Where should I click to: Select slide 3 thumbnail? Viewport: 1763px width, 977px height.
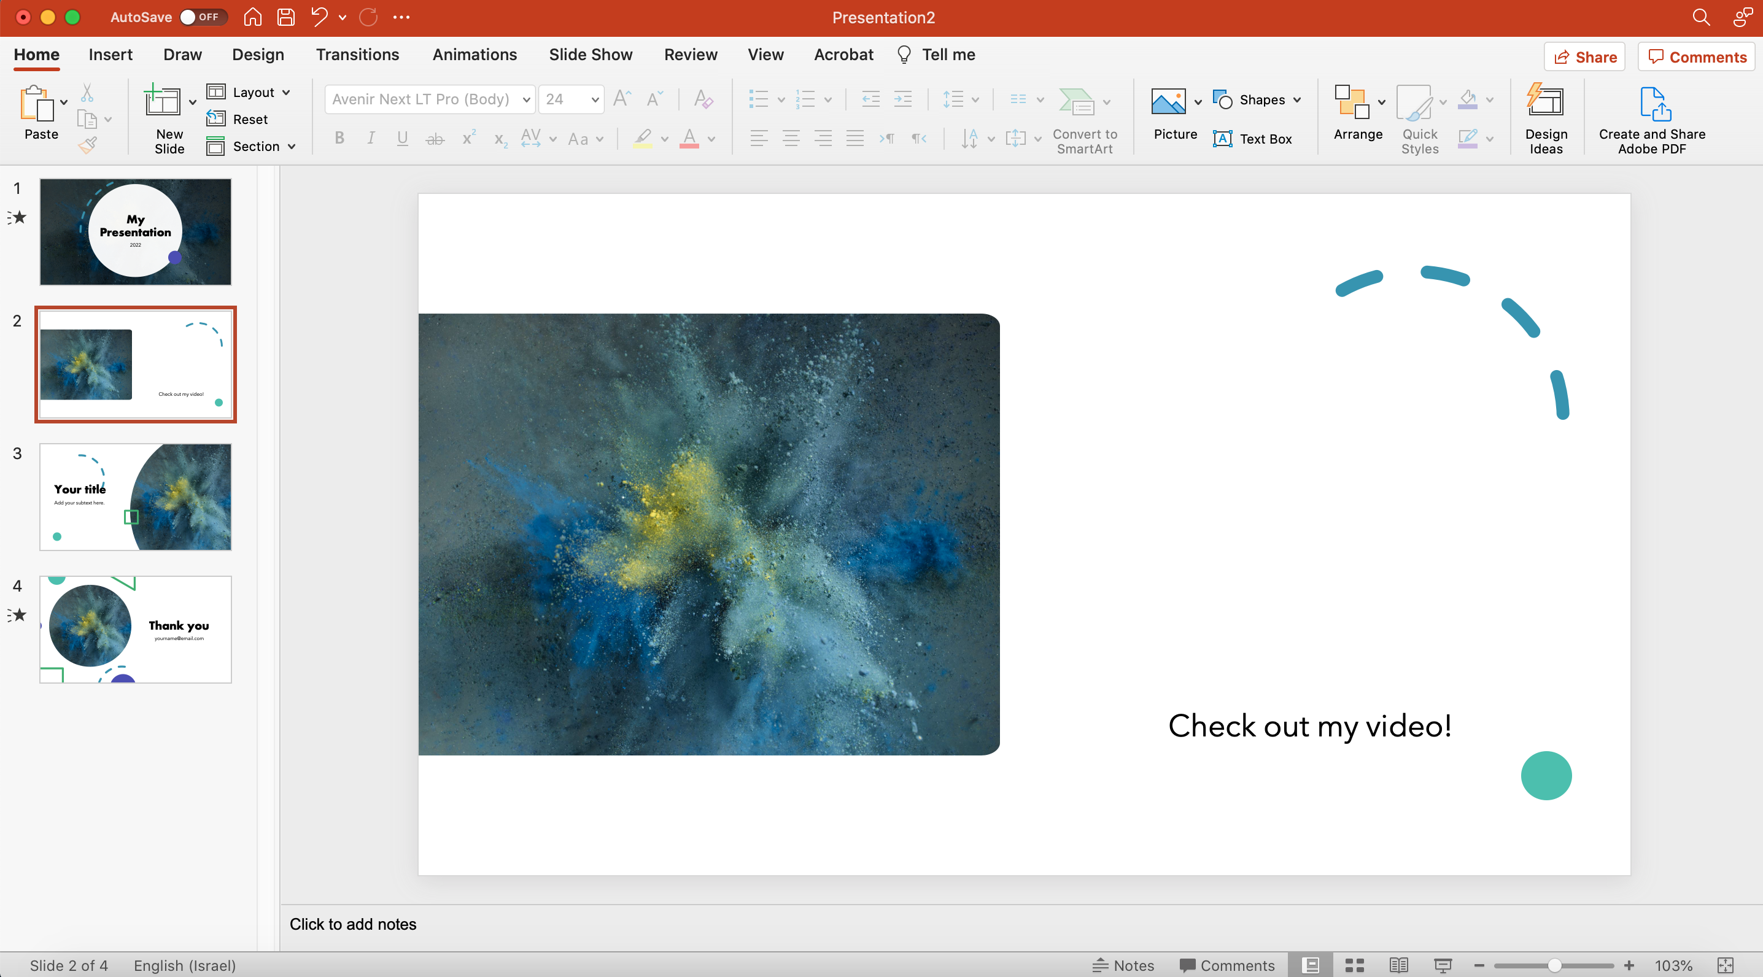pos(136,496)
